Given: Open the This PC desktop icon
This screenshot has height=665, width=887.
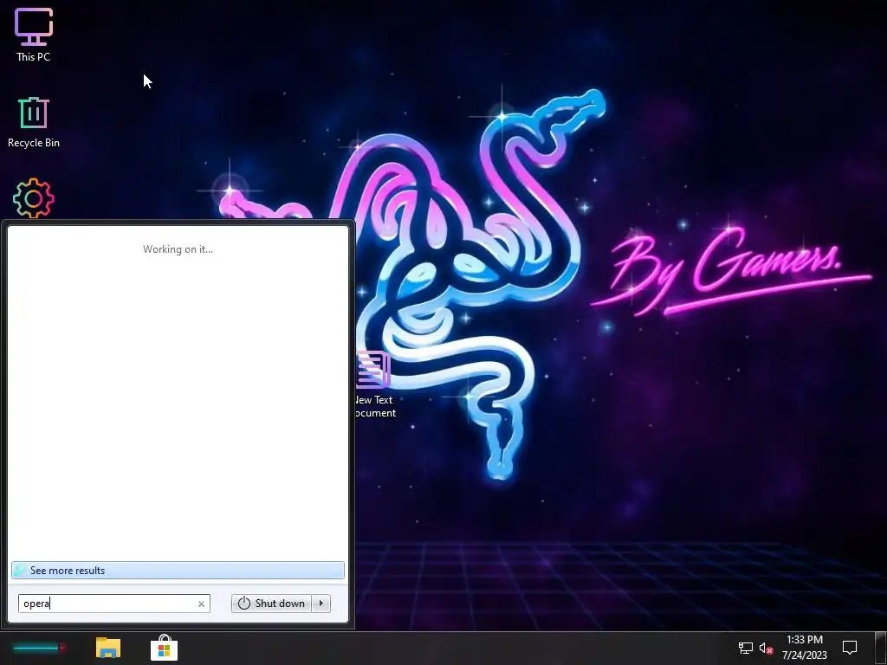Looking at the screenshot, I should pyautogui.click(x=34, y=35).
